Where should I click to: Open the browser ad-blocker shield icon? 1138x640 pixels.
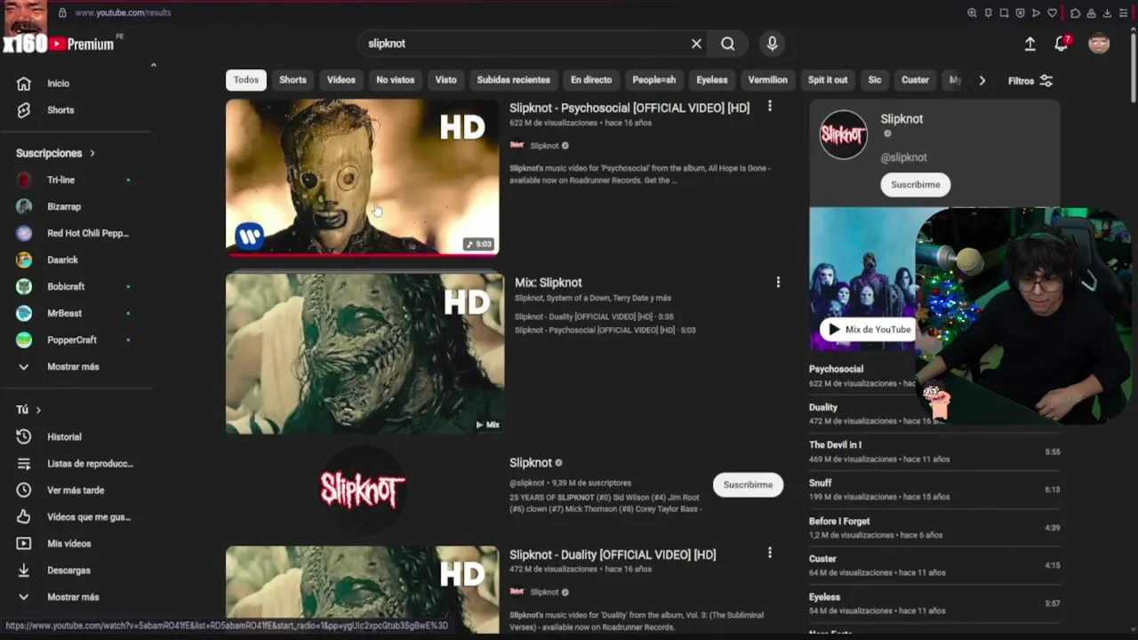click(x=1020, y=12)
